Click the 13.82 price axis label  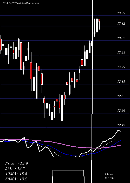pyautogui.click(x=121, y=24)
